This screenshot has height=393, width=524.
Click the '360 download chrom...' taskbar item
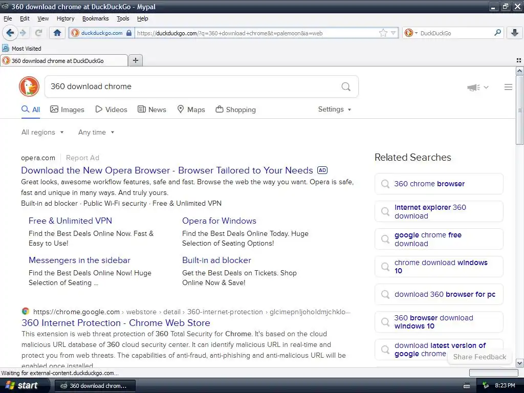95,386
